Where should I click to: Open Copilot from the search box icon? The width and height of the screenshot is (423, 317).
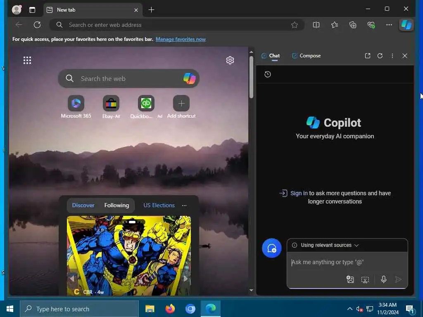pyautogui.click(x=189, y=78)
